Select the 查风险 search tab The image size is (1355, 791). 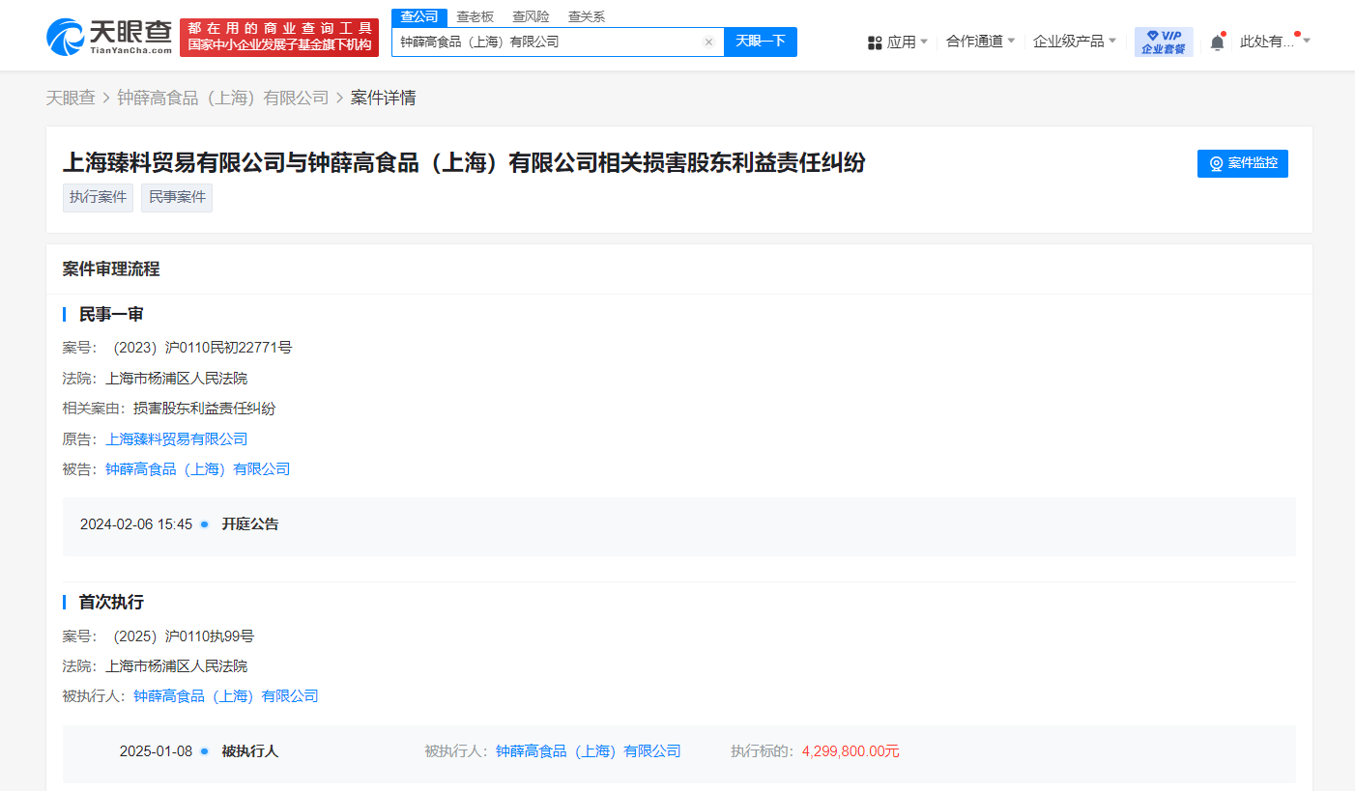tap(531, 16)
